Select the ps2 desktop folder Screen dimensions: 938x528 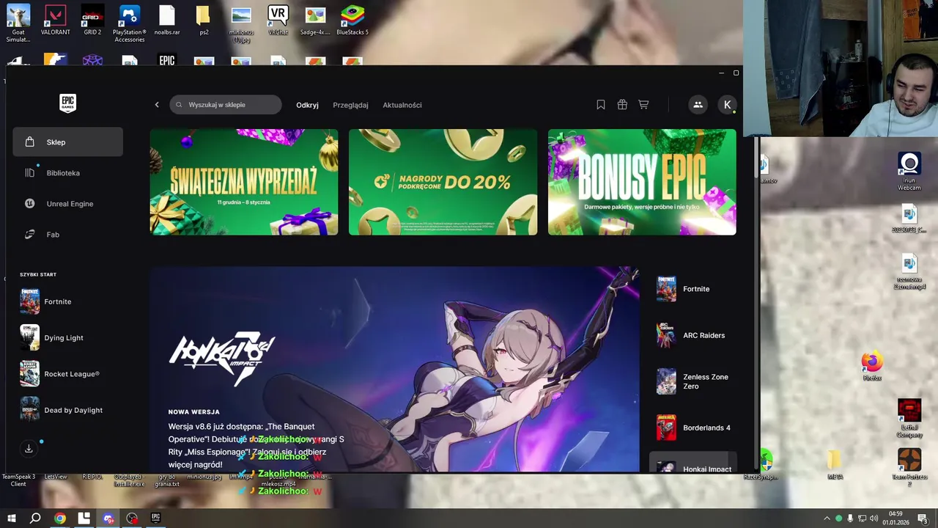tap(204, 21)
